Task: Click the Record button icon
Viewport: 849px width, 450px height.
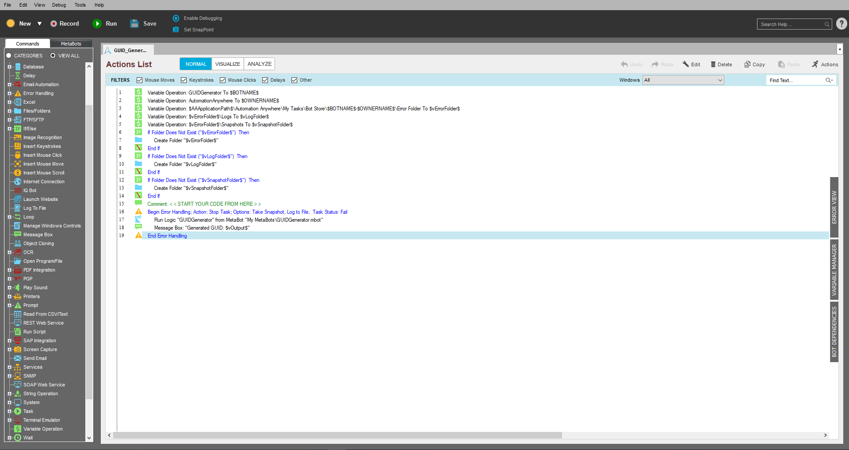Action: tap(54, 23)
